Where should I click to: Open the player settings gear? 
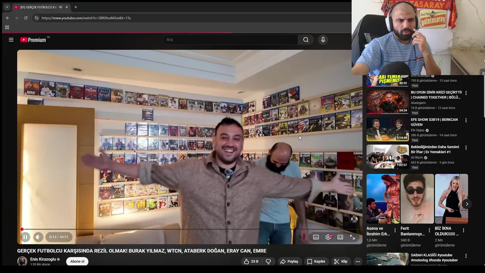click(328, 237)
